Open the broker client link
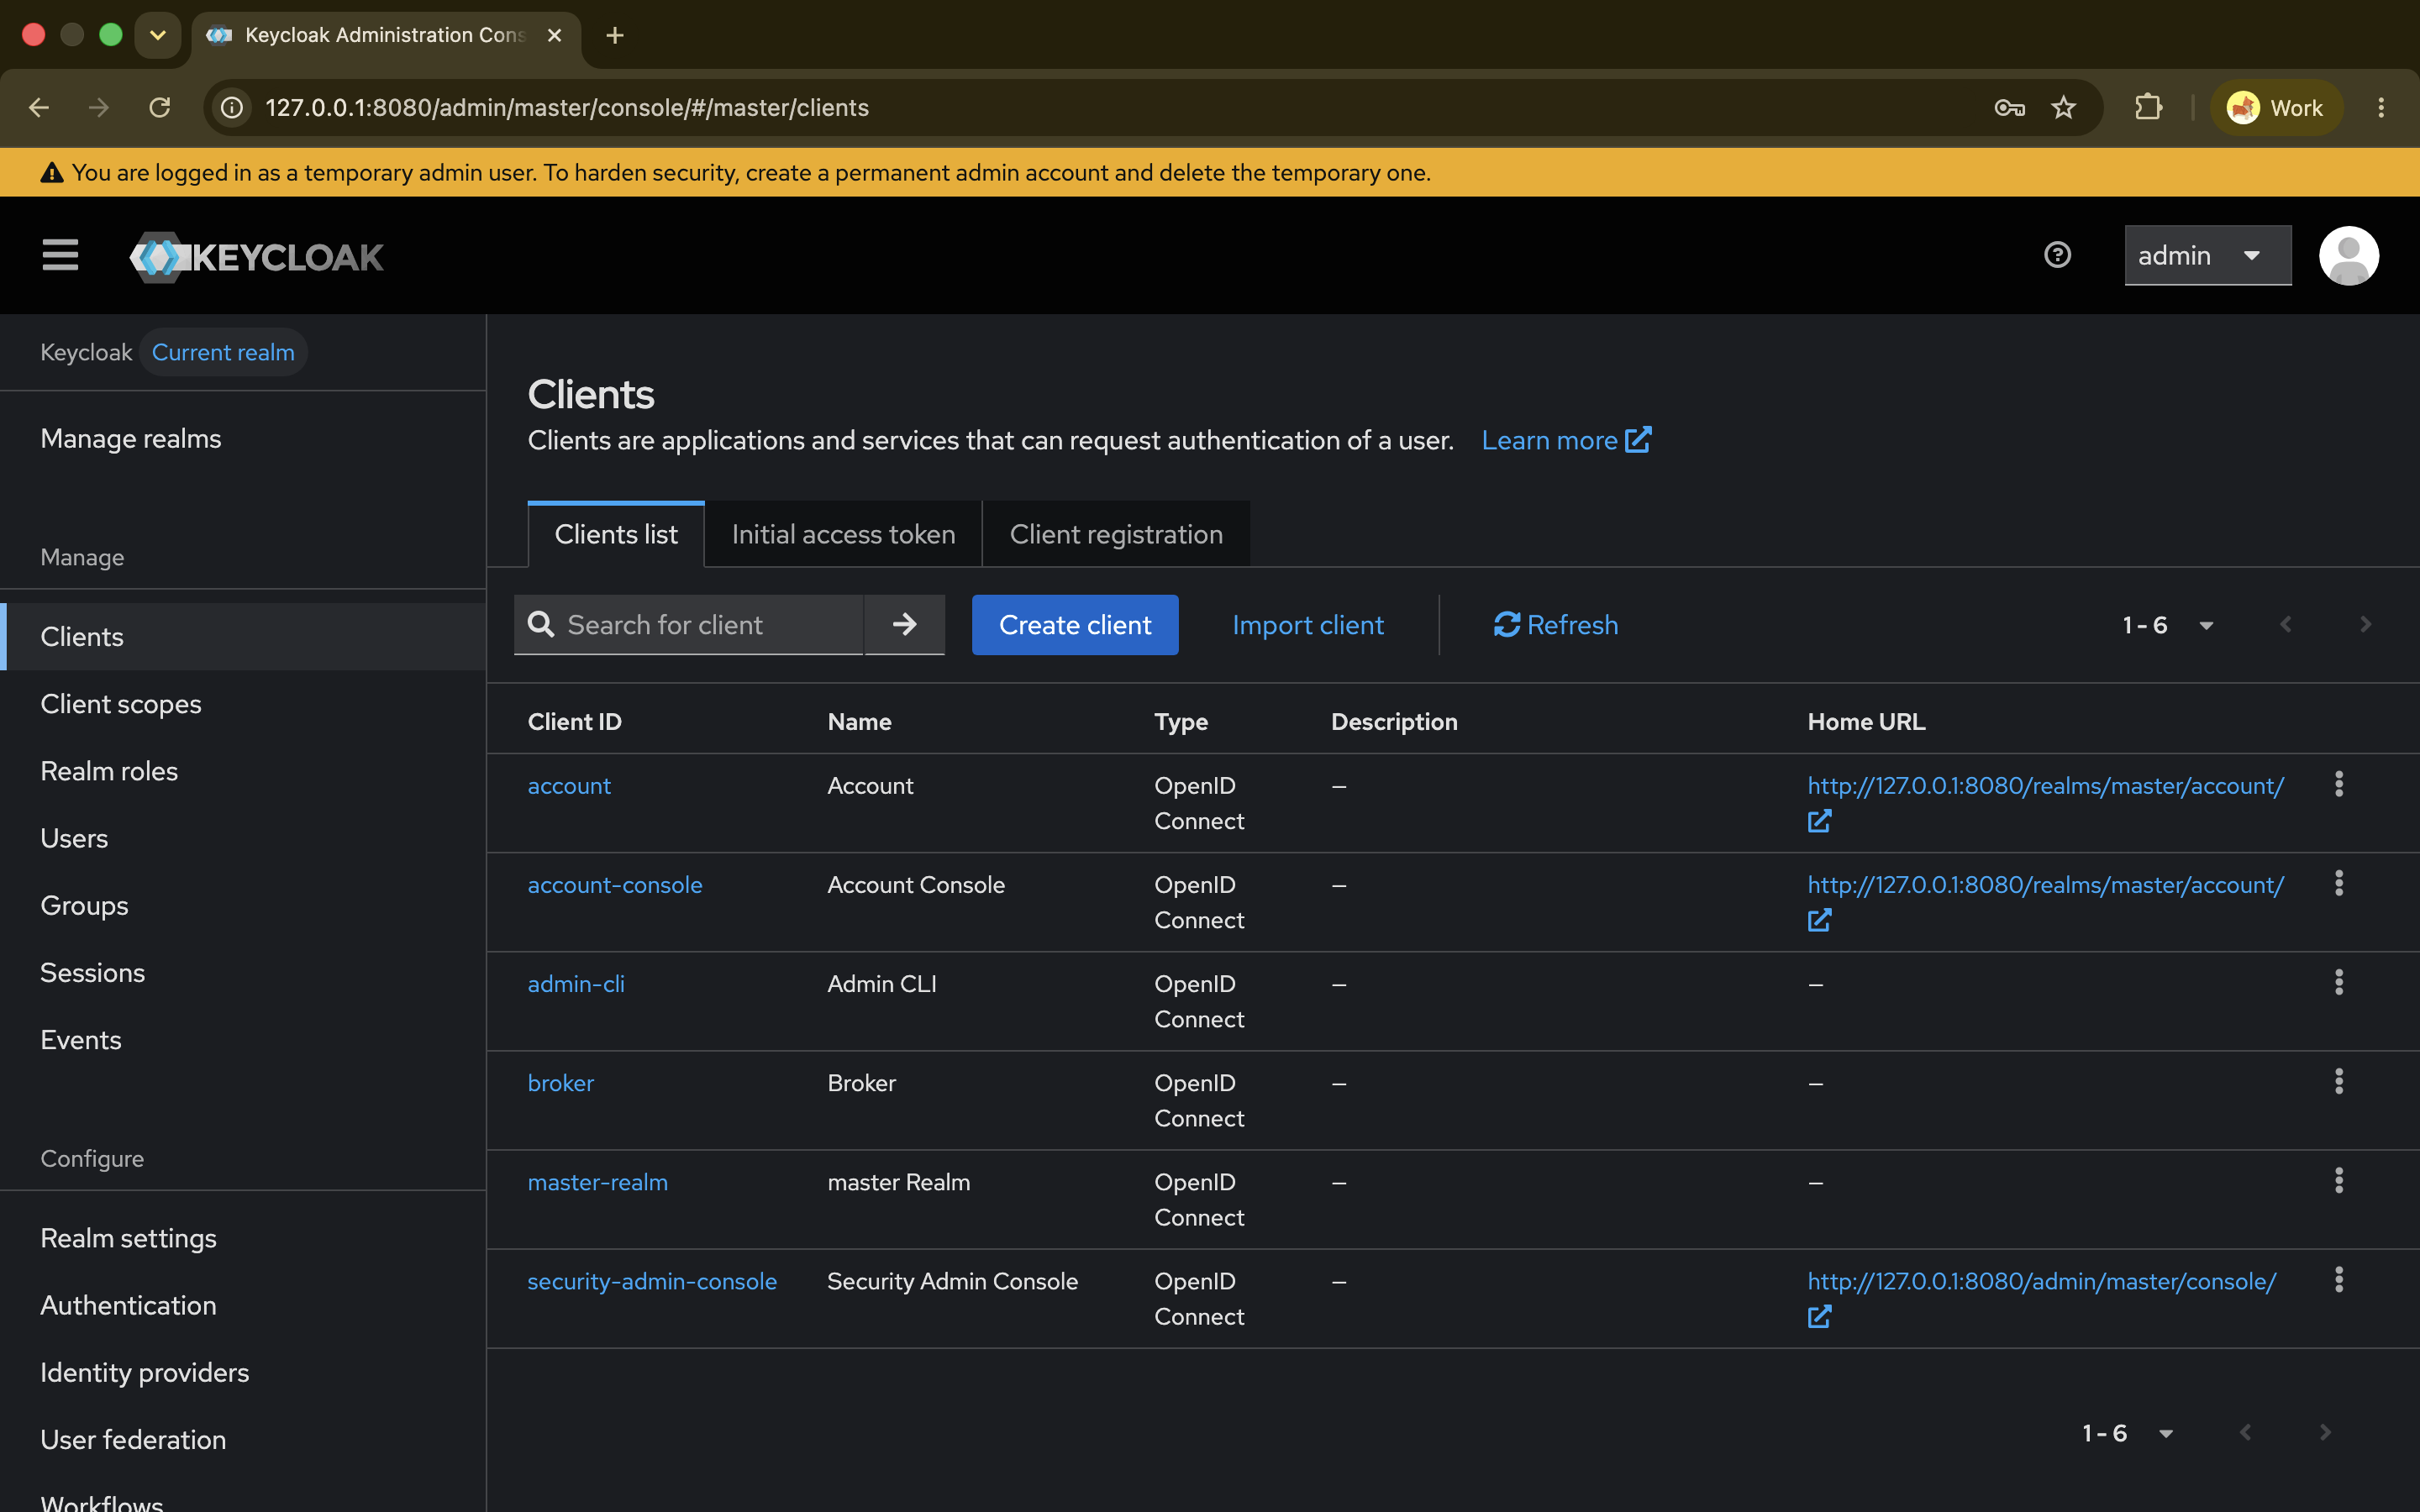The height and width of the screenshot is (1512, 2420). (561, 1083)
